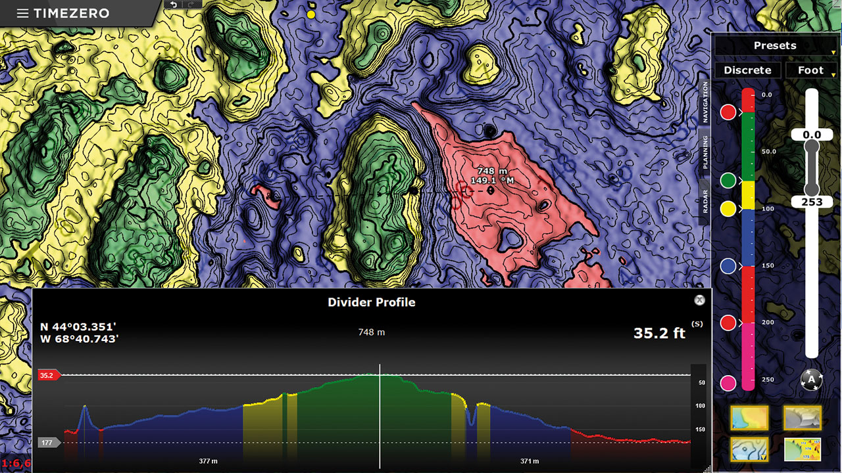Open the Foot unit dropdown
The width and height of the screenshot is (842, 473).
810,70
